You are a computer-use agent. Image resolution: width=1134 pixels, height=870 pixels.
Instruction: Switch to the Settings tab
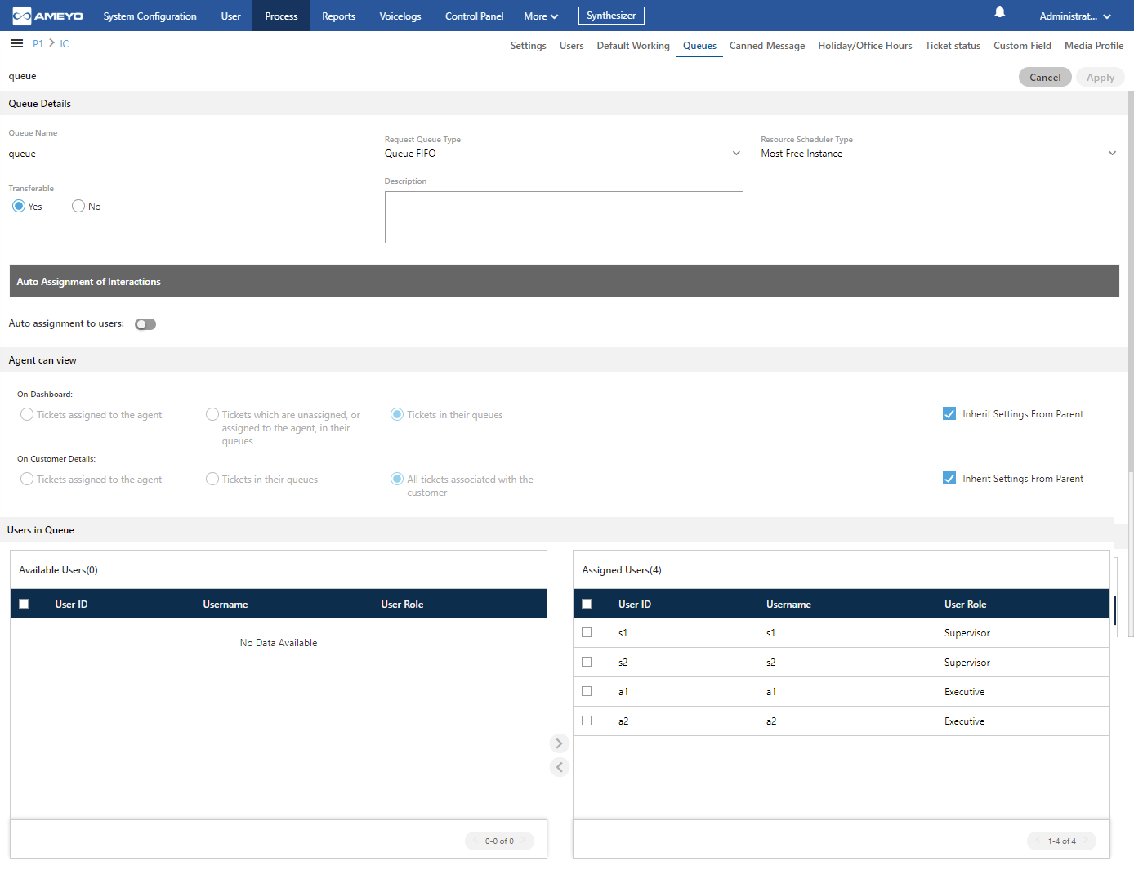click(x=528, y=46)
